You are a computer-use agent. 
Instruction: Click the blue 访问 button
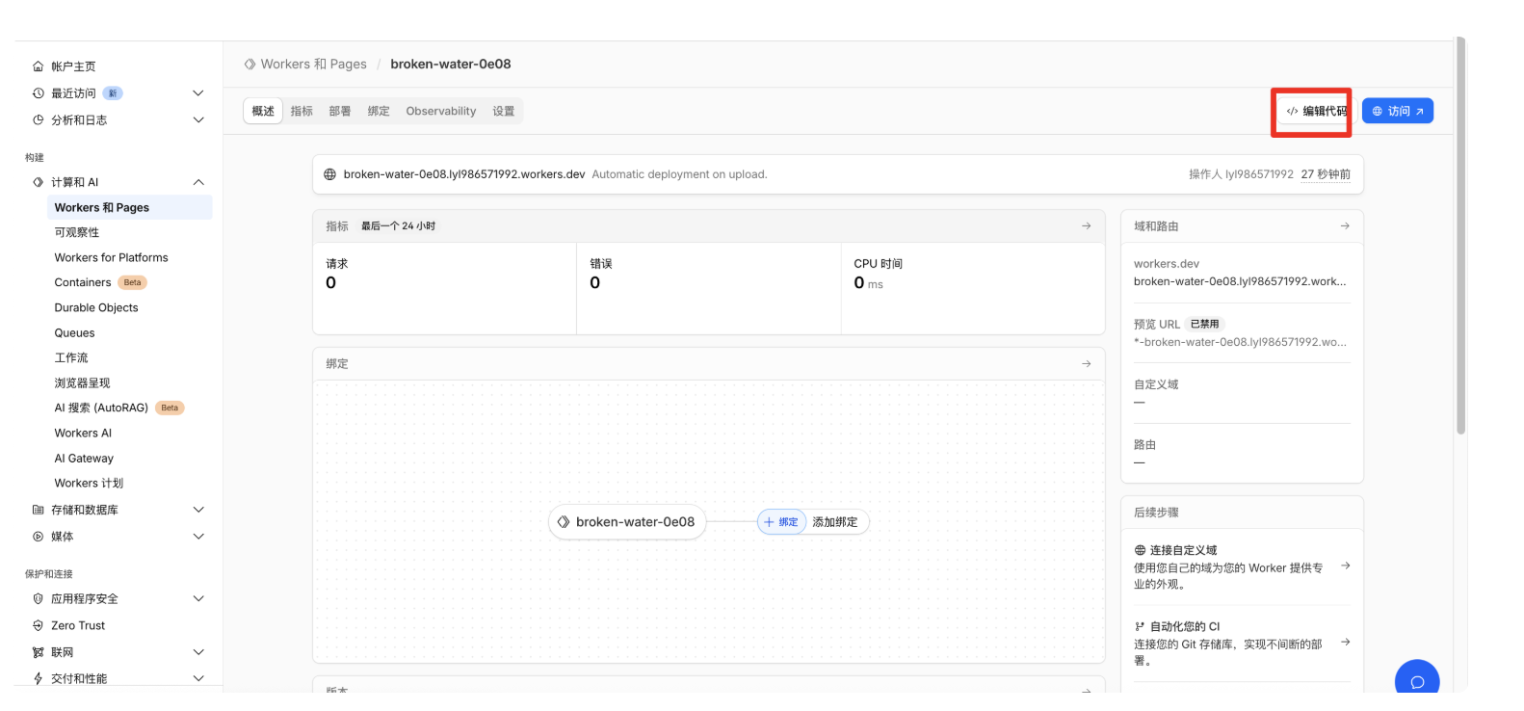pos(1397,112)
